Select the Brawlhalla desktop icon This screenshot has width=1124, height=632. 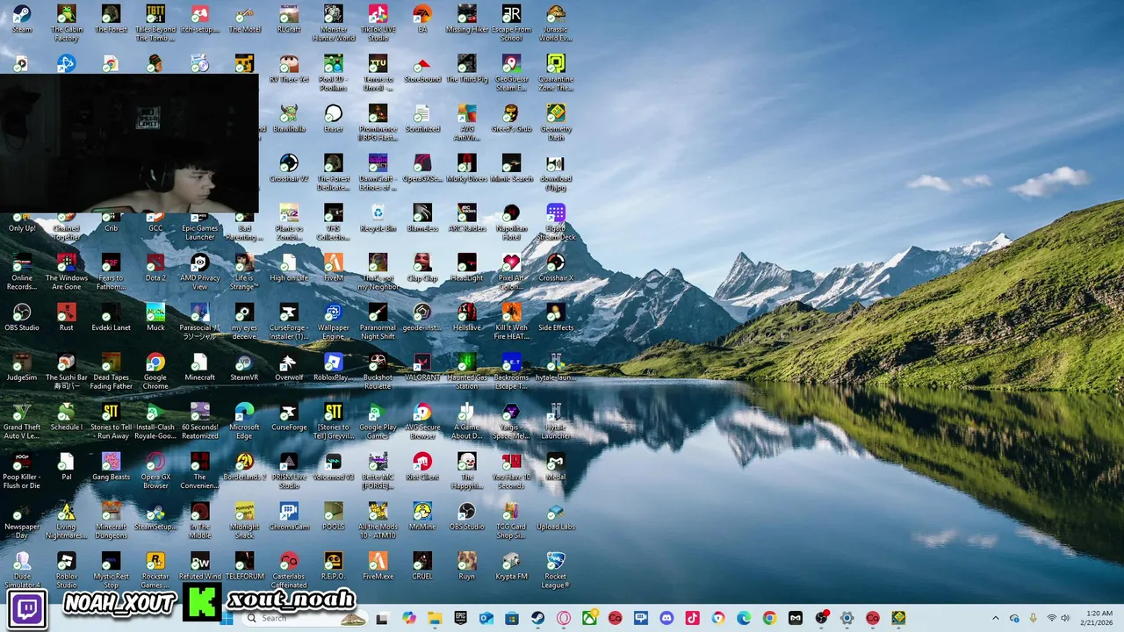click(289, 119)
